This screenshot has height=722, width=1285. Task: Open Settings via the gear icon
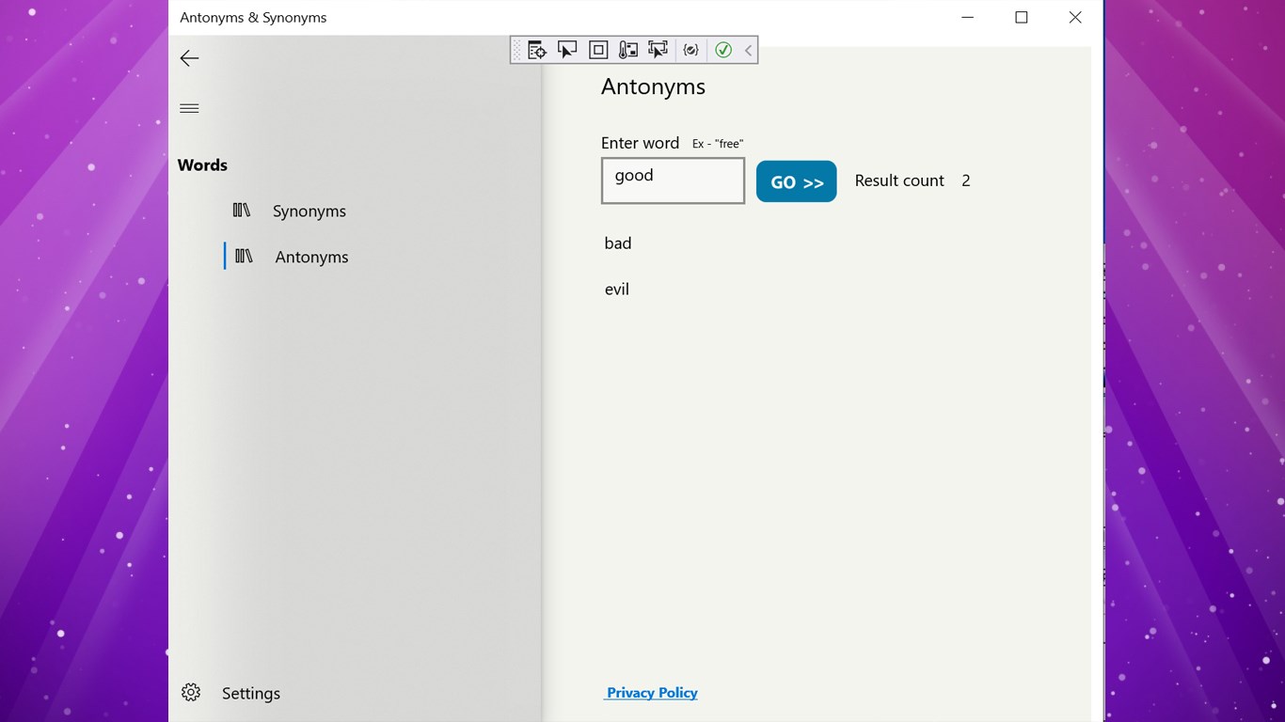(x=191, y=692)
